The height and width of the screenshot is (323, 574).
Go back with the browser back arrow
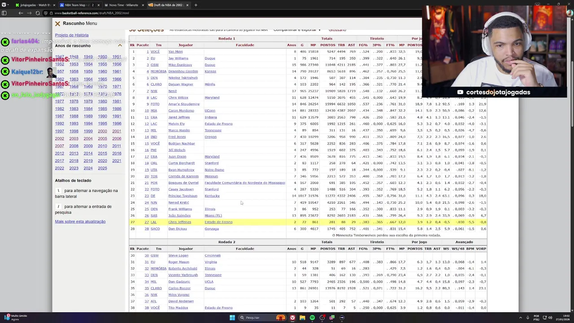[21, 13]
